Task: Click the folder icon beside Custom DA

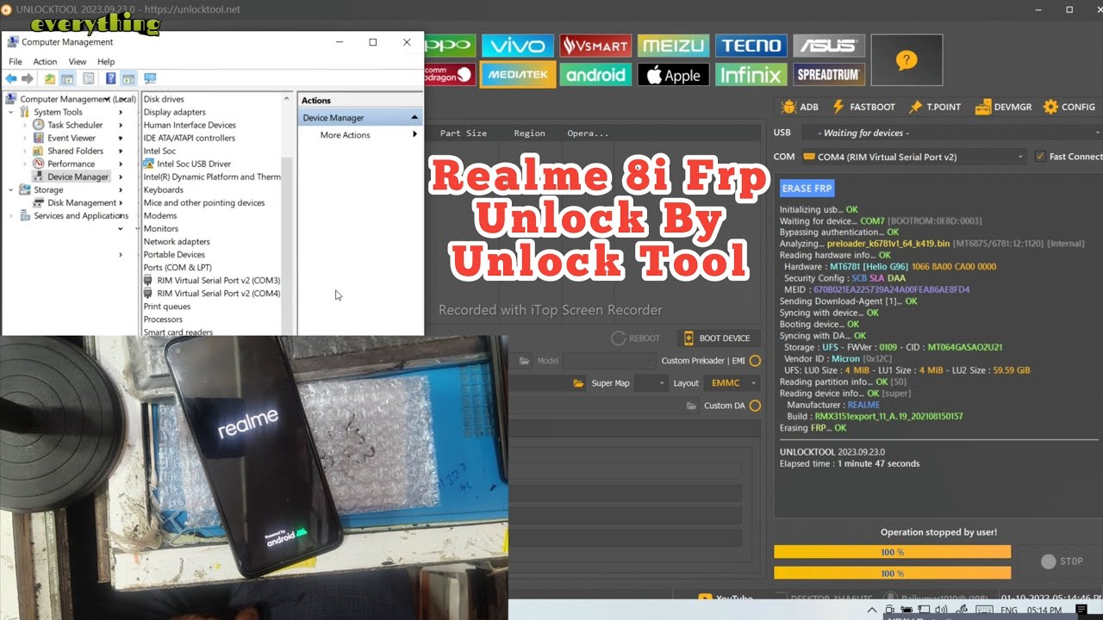Action: 691,406
